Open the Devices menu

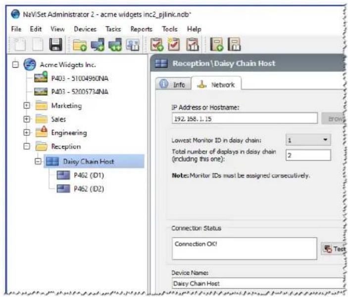click(85, 29)
